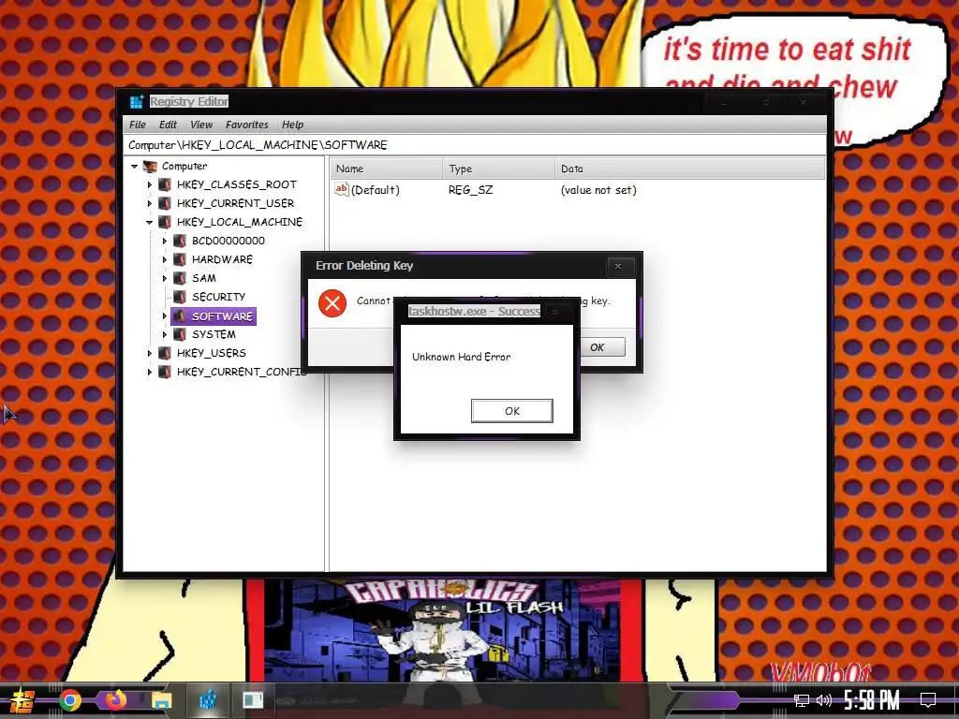Launch Firefox from taskbar

tap(115, 700)
